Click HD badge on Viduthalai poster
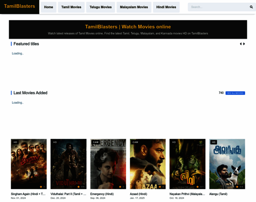 (x=55, y=142)
